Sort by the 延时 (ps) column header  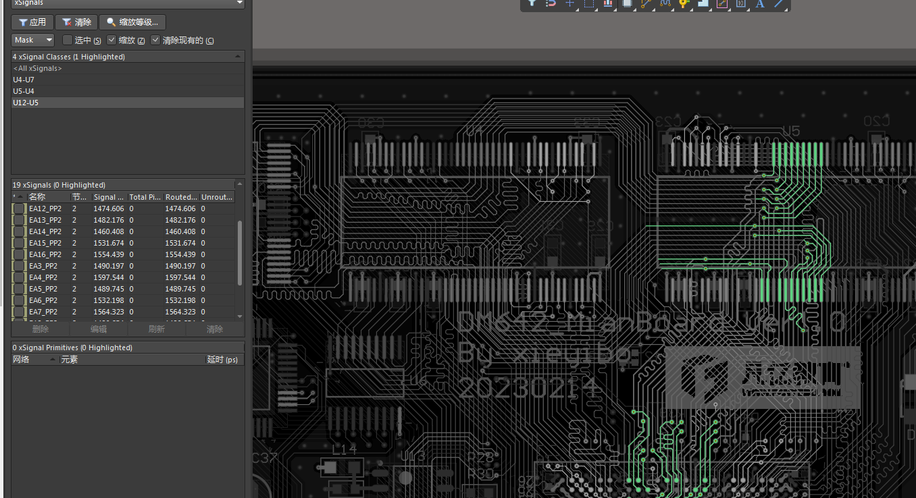(x=224, y=360)
